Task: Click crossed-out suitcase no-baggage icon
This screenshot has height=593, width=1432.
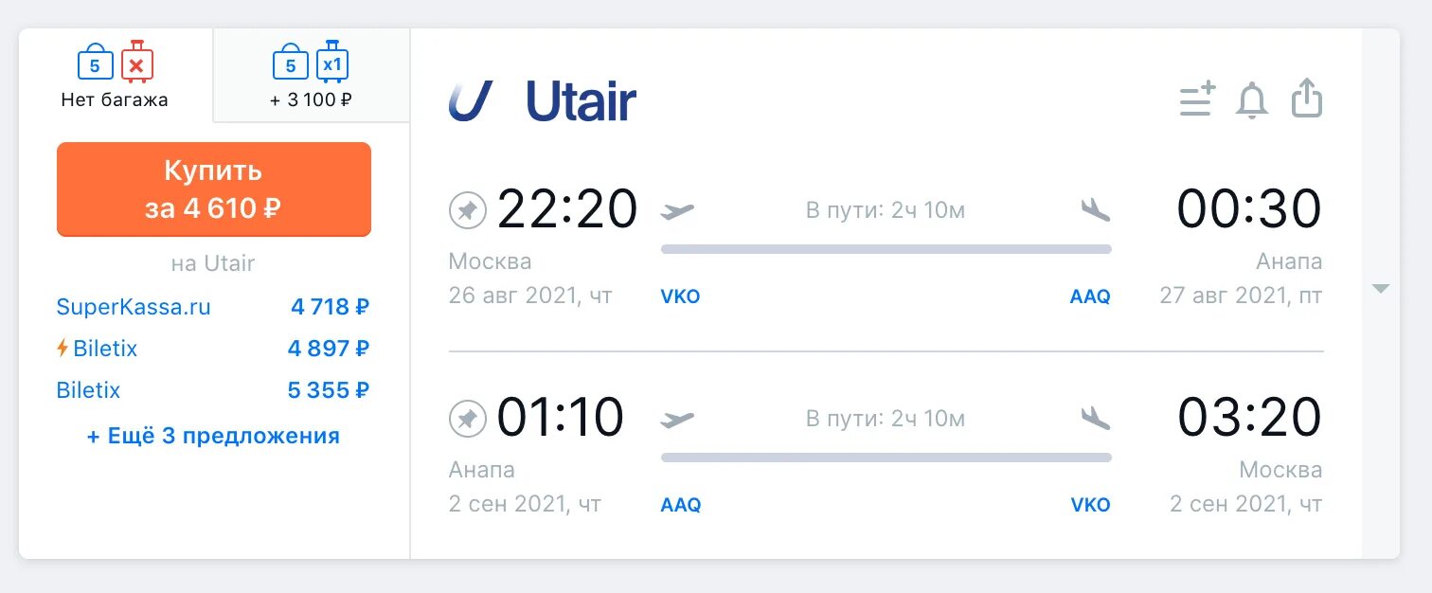Action: (137, 64)
